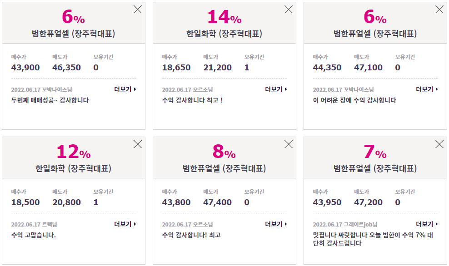The height and width of the screenshot is (266, 449).
Task: Close the 14% 한일화학 card
Action: (x=289, y=10)
